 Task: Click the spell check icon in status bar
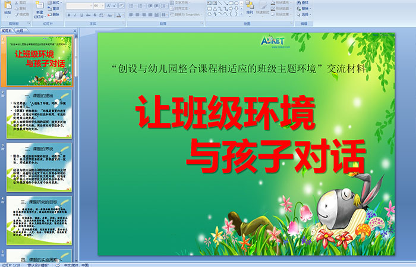click(x=58, y=265)
